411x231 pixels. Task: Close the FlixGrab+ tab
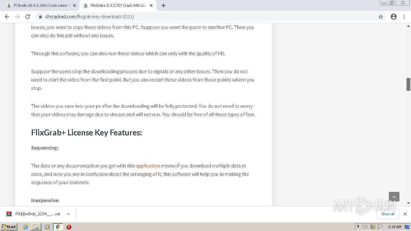coord(152,5)
